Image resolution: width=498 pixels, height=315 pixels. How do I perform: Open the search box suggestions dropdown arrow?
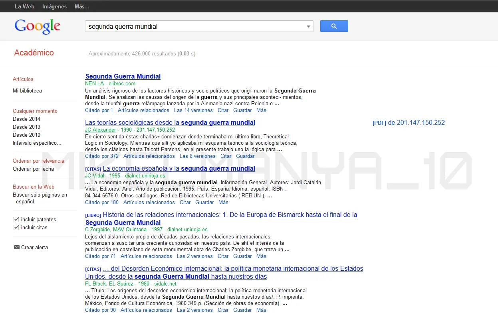pos(308,27)
